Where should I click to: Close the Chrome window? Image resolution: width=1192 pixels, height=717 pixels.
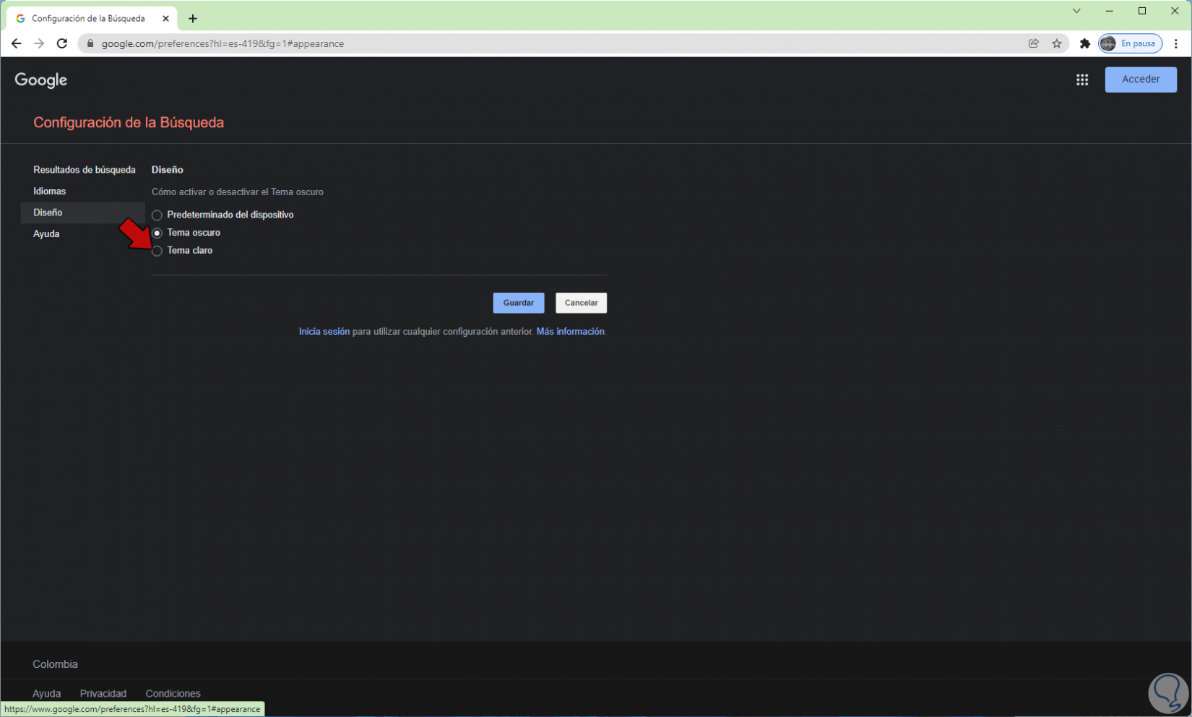1175,11
